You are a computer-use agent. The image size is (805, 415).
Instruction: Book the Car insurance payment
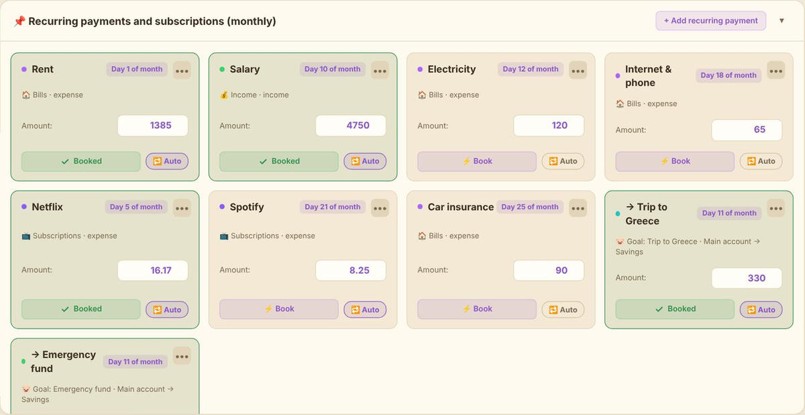477,309
